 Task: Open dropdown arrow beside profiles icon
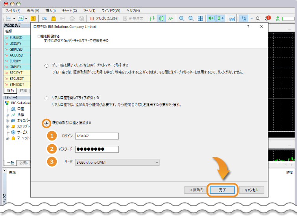click(26, 18)
